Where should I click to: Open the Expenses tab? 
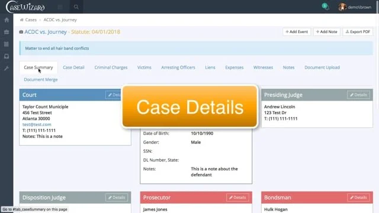coord(235,67)
